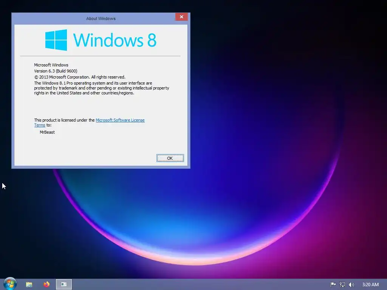Select the 'Version 6.3 (Build 9600)' text
This screenshot has height=290, width=387.
(56, 71)
